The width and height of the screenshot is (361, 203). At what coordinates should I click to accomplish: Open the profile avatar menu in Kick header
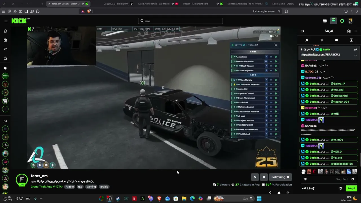click(350, 21)
